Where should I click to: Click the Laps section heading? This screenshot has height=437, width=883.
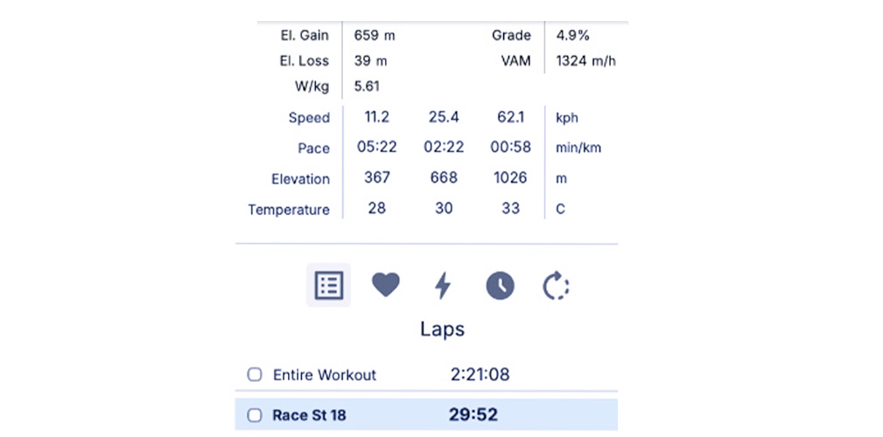pyautogui.click(x=442, y=329)
